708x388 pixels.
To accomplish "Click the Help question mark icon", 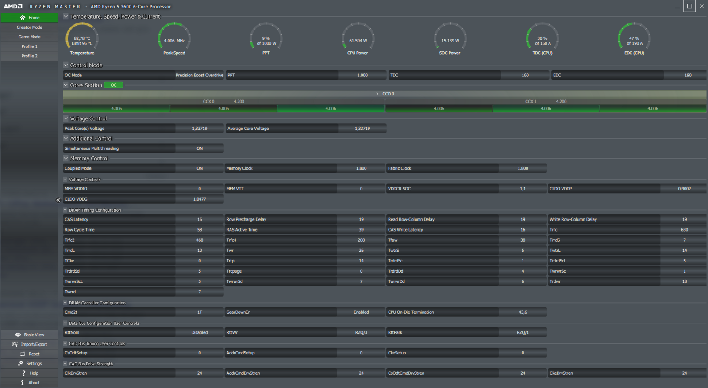I will 23,373.
